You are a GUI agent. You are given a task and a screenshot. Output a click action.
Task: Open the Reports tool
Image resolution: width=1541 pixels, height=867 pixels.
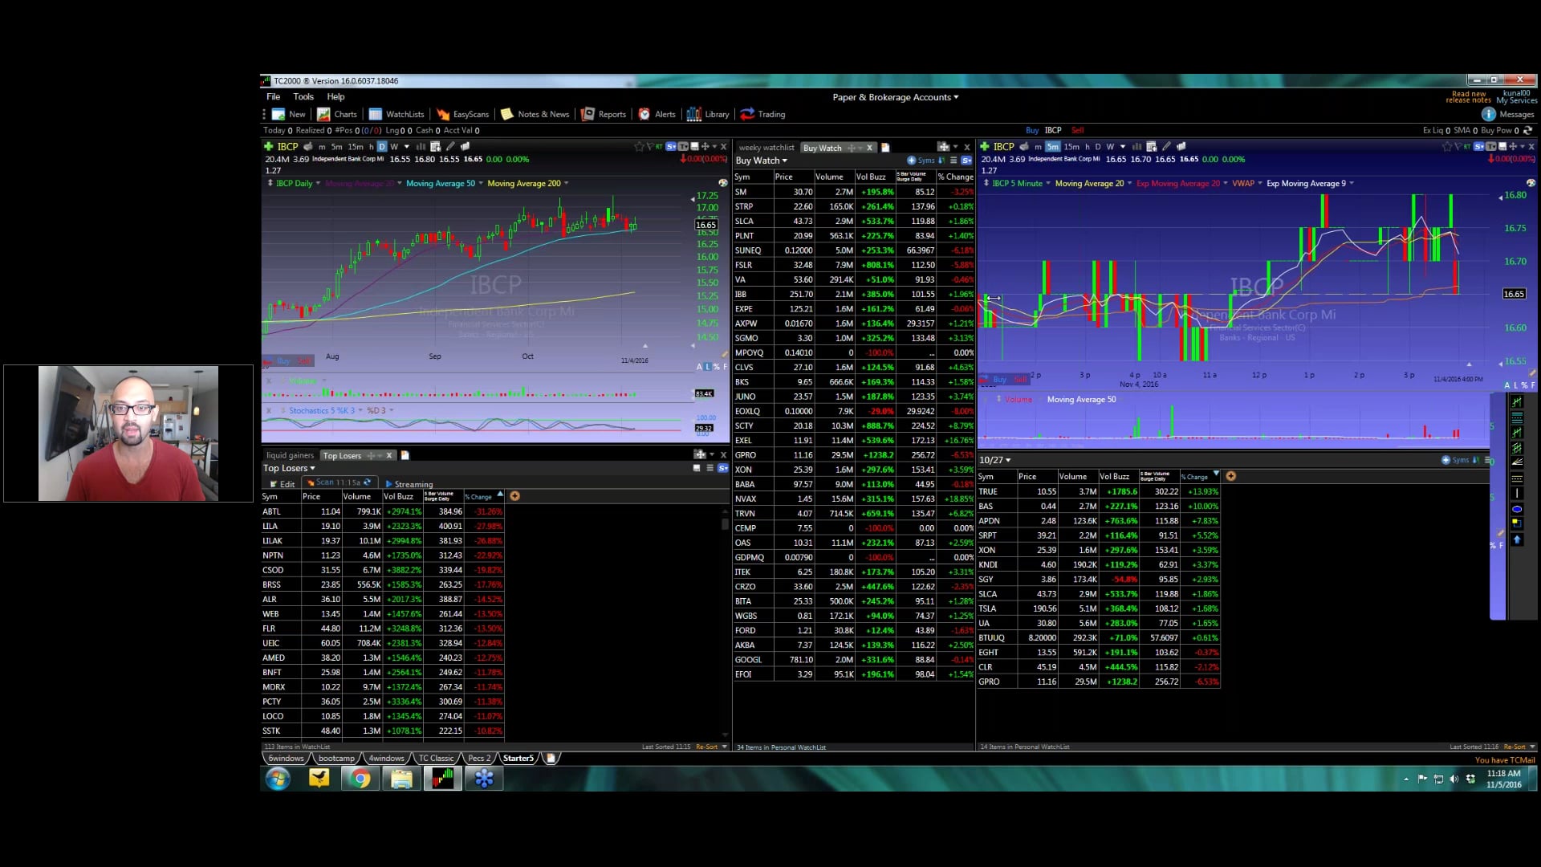[604, 114]
